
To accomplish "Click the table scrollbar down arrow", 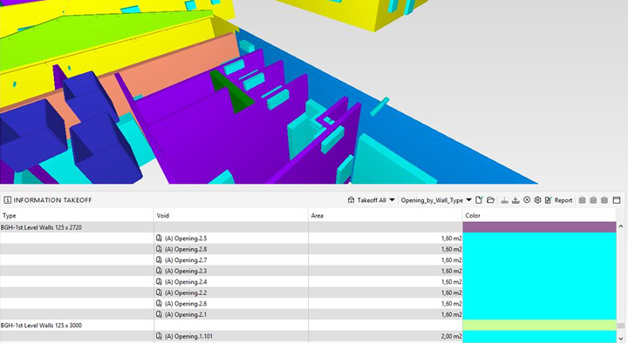I will point(621,339).
